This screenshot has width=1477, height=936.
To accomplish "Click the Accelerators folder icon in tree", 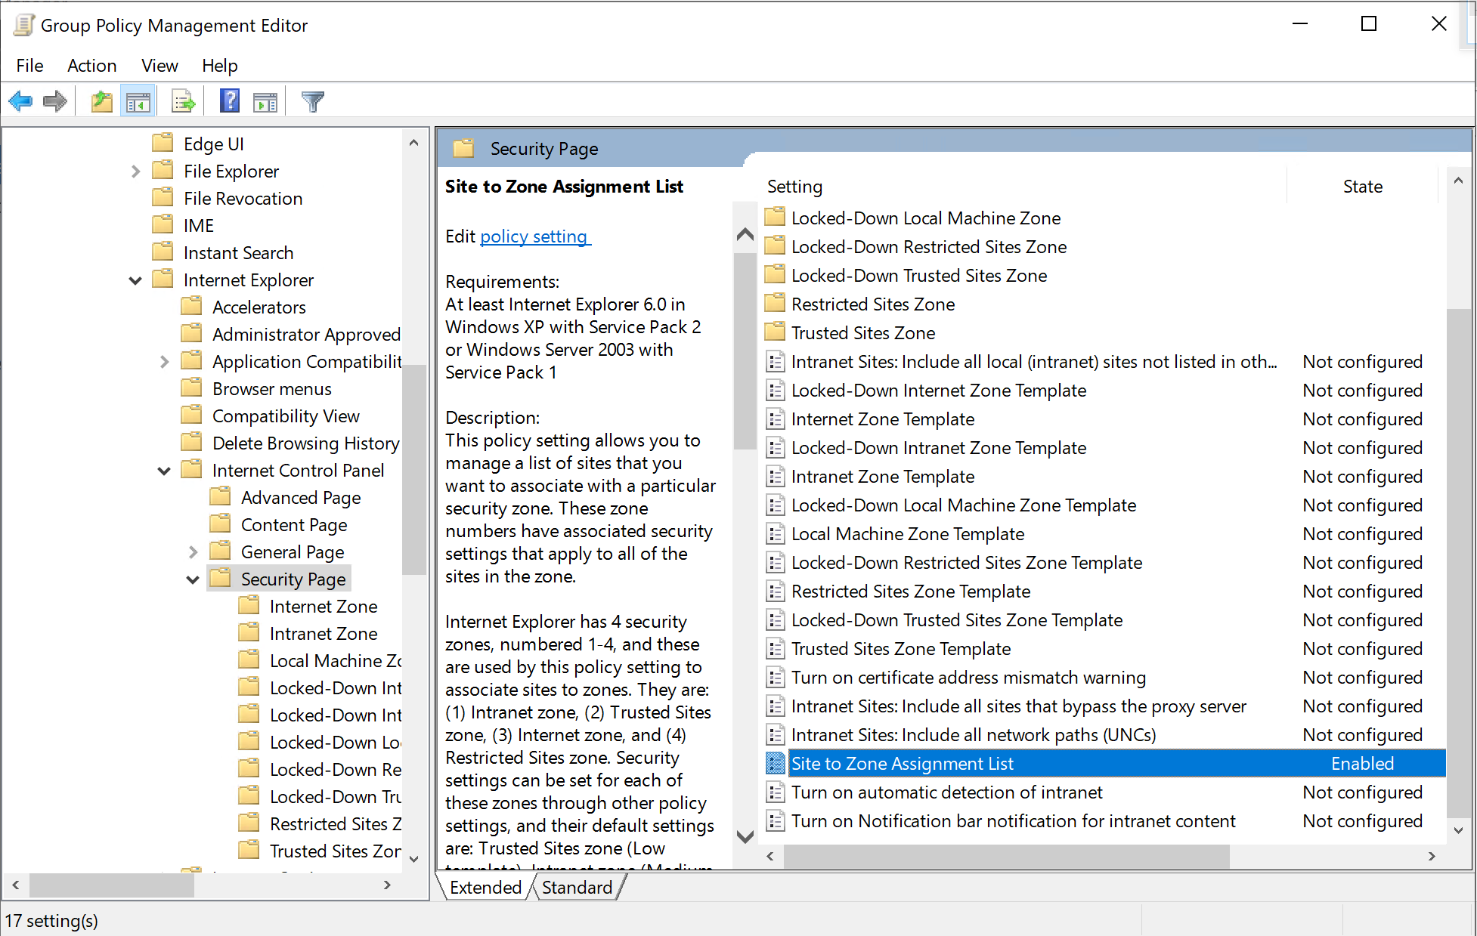I will point(191,306).
